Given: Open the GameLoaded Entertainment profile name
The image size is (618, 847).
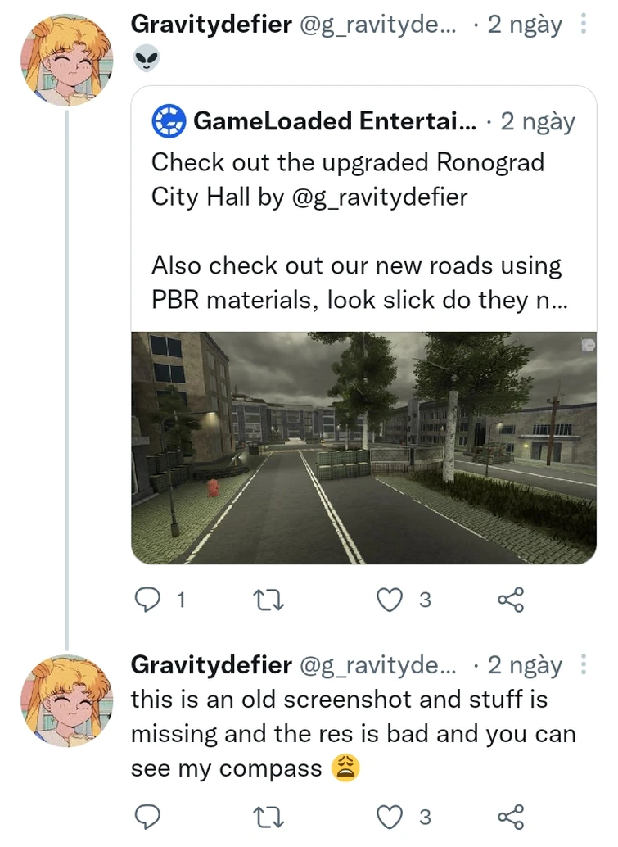Looking at the screenshot, I should 334,122.
